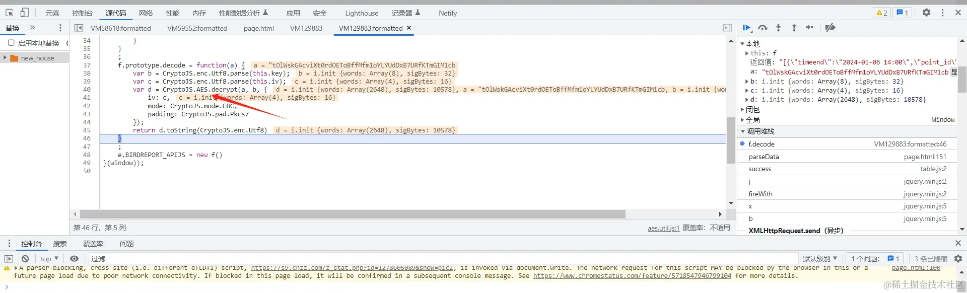Switch to the 替换 Overrides navigator tab
Image resolution: width=967 pixels, height=293 pixels.
(x=13, y=28)
